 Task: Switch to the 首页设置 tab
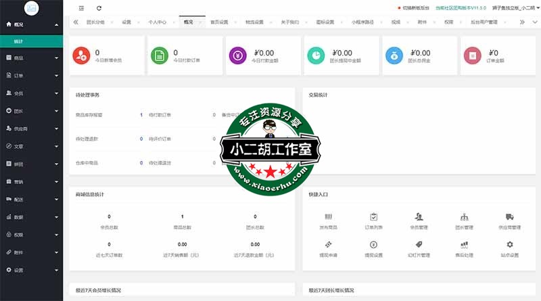(x=218, y=22)
